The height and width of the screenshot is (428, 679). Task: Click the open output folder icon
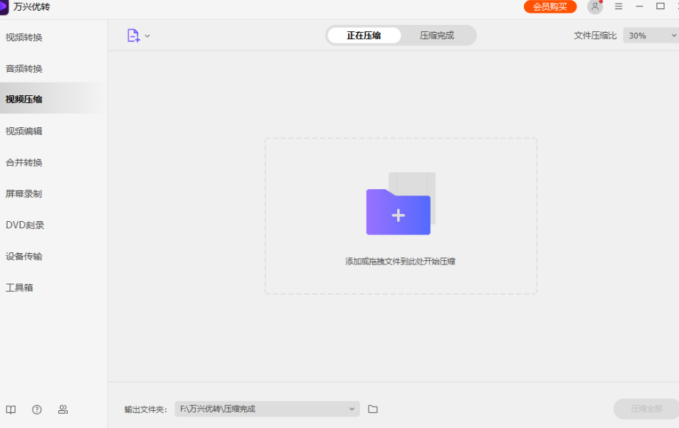pos(373,409)
